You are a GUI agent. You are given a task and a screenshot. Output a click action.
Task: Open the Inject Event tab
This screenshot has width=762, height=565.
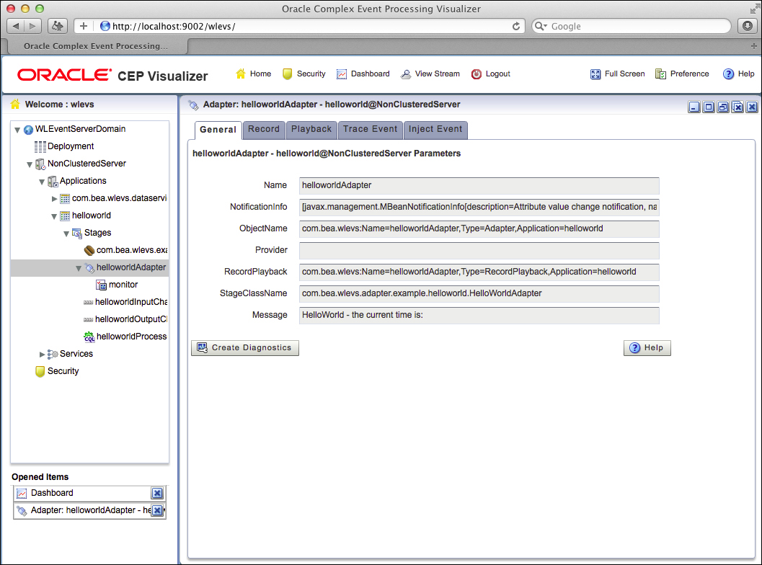(435, 130)
